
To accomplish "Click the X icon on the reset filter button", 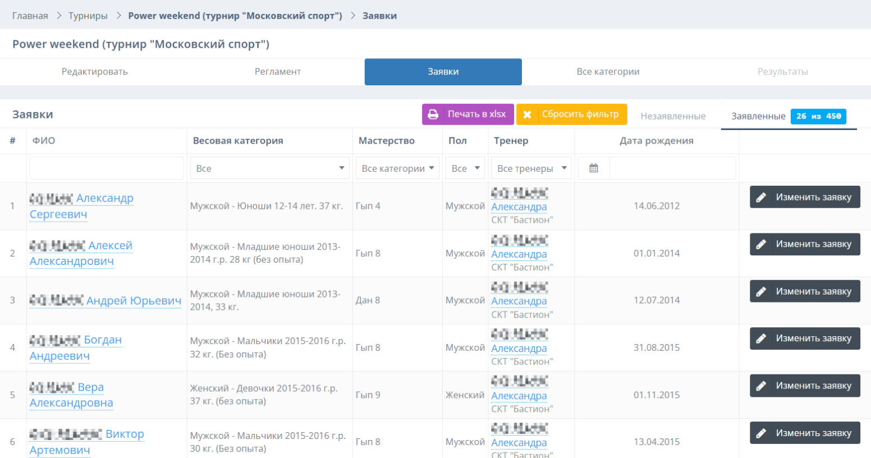I will [x=527, y=114].
